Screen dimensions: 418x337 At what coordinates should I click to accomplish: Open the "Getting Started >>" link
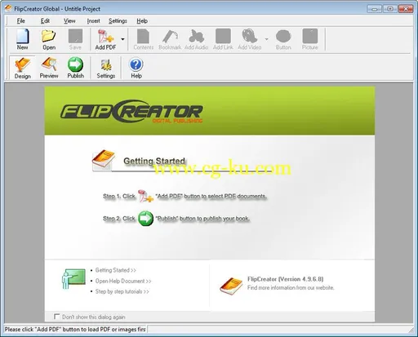click(115, 270)
